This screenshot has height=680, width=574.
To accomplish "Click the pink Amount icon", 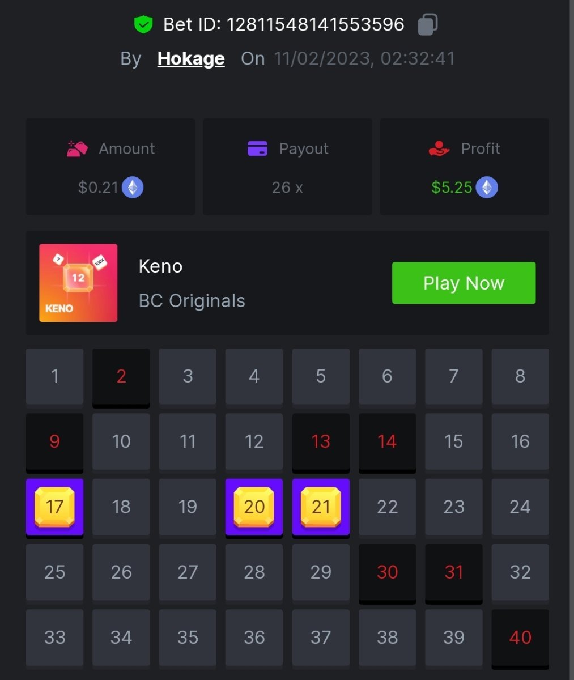I will tap(76, 148).
